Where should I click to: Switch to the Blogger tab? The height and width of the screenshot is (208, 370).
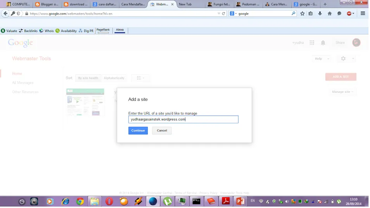click(x=47, y=4)
